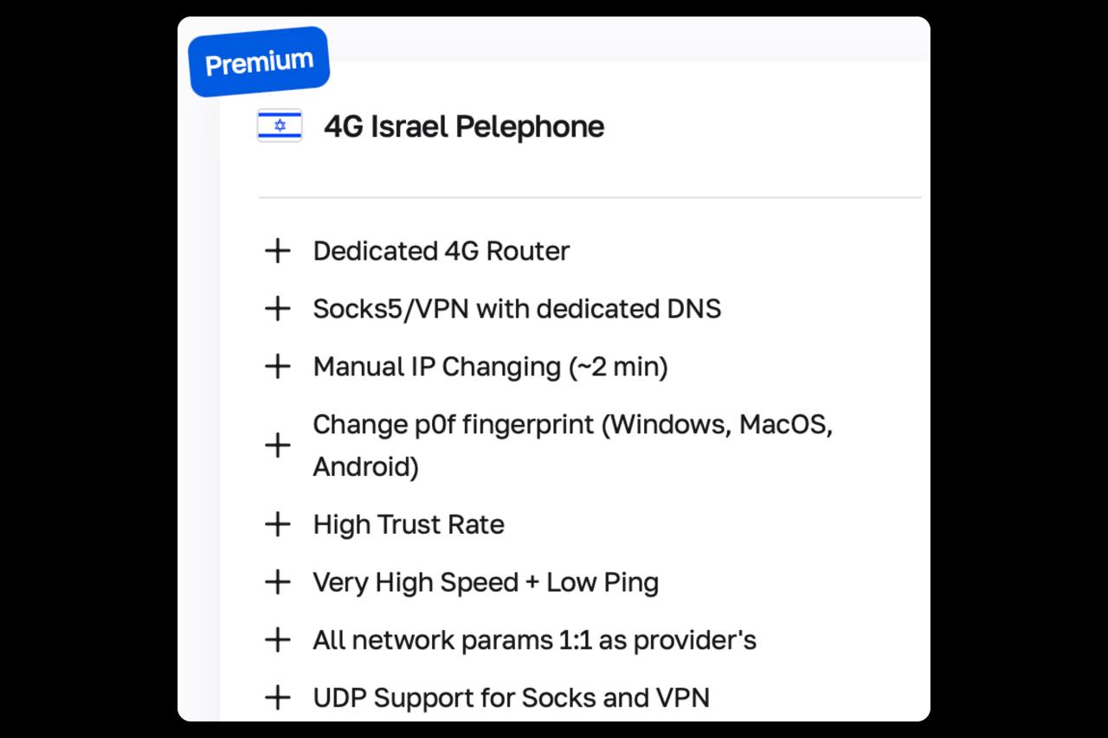Select the Dedicated 4G Router feature text
This screenshot has height=738, width=1108.
[441, 251]
